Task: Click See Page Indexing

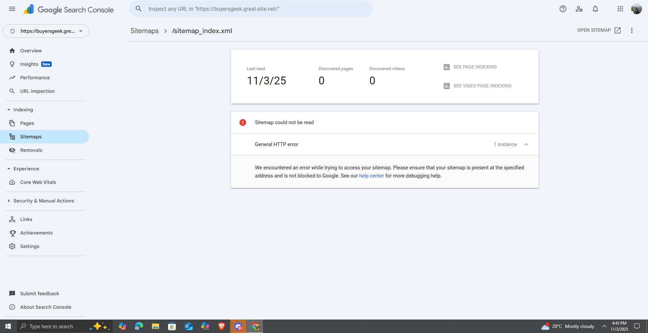Action: (475, 67)
